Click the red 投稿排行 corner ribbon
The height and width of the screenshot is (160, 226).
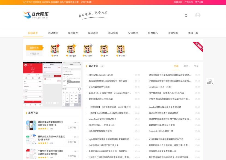click(199, 46)
